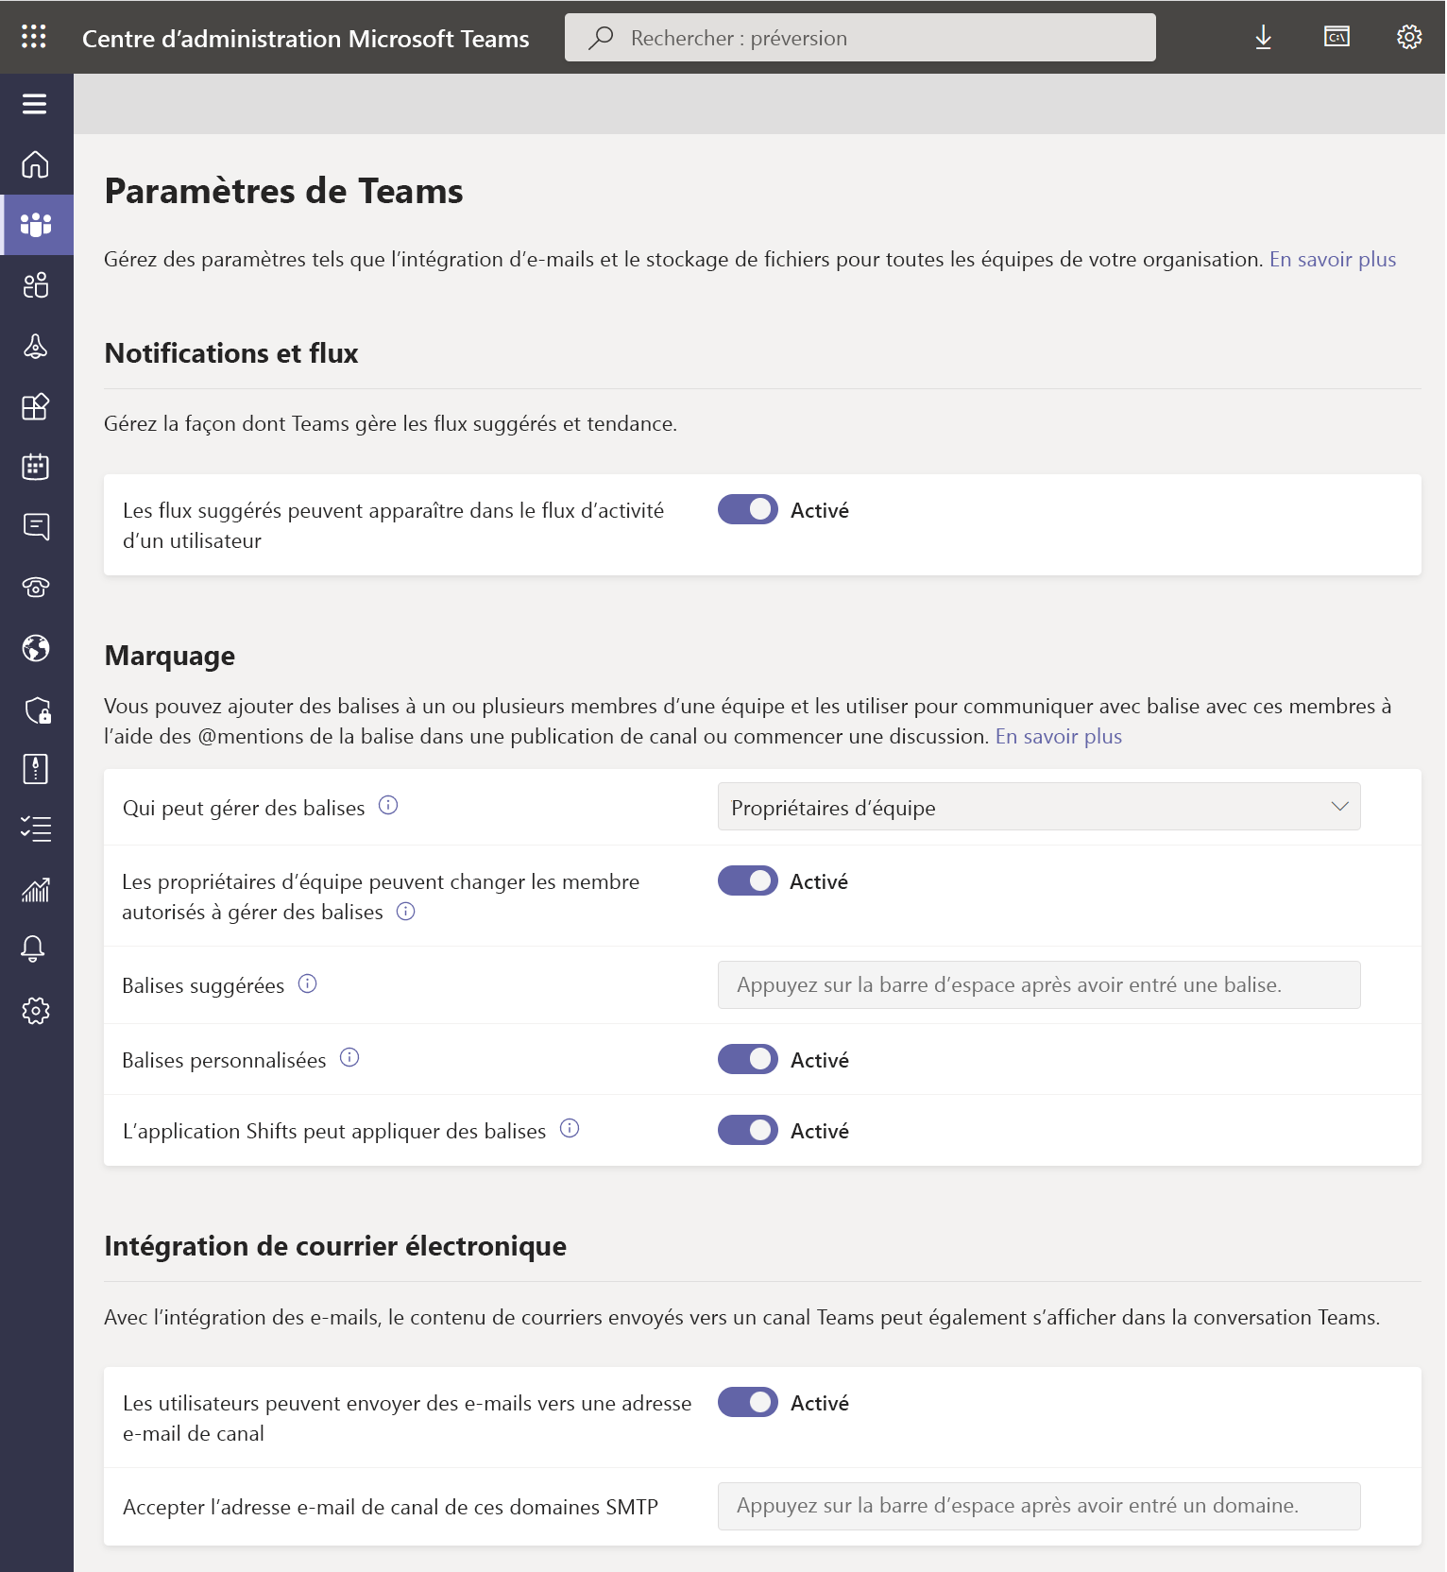Click info icon beside Balises personnalisées
Screen dimensions: 1447x1572
349,1057
